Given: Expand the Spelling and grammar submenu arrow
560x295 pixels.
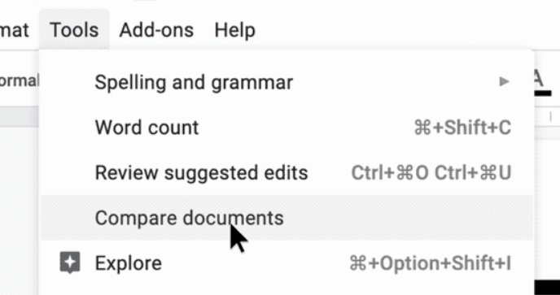Looking at the screenshot, I should [504, 82].
